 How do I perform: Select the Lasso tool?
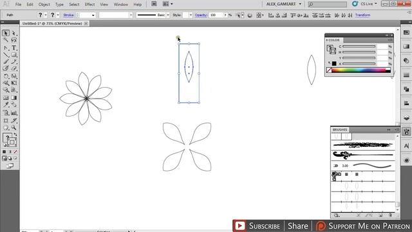pos(14,40)
